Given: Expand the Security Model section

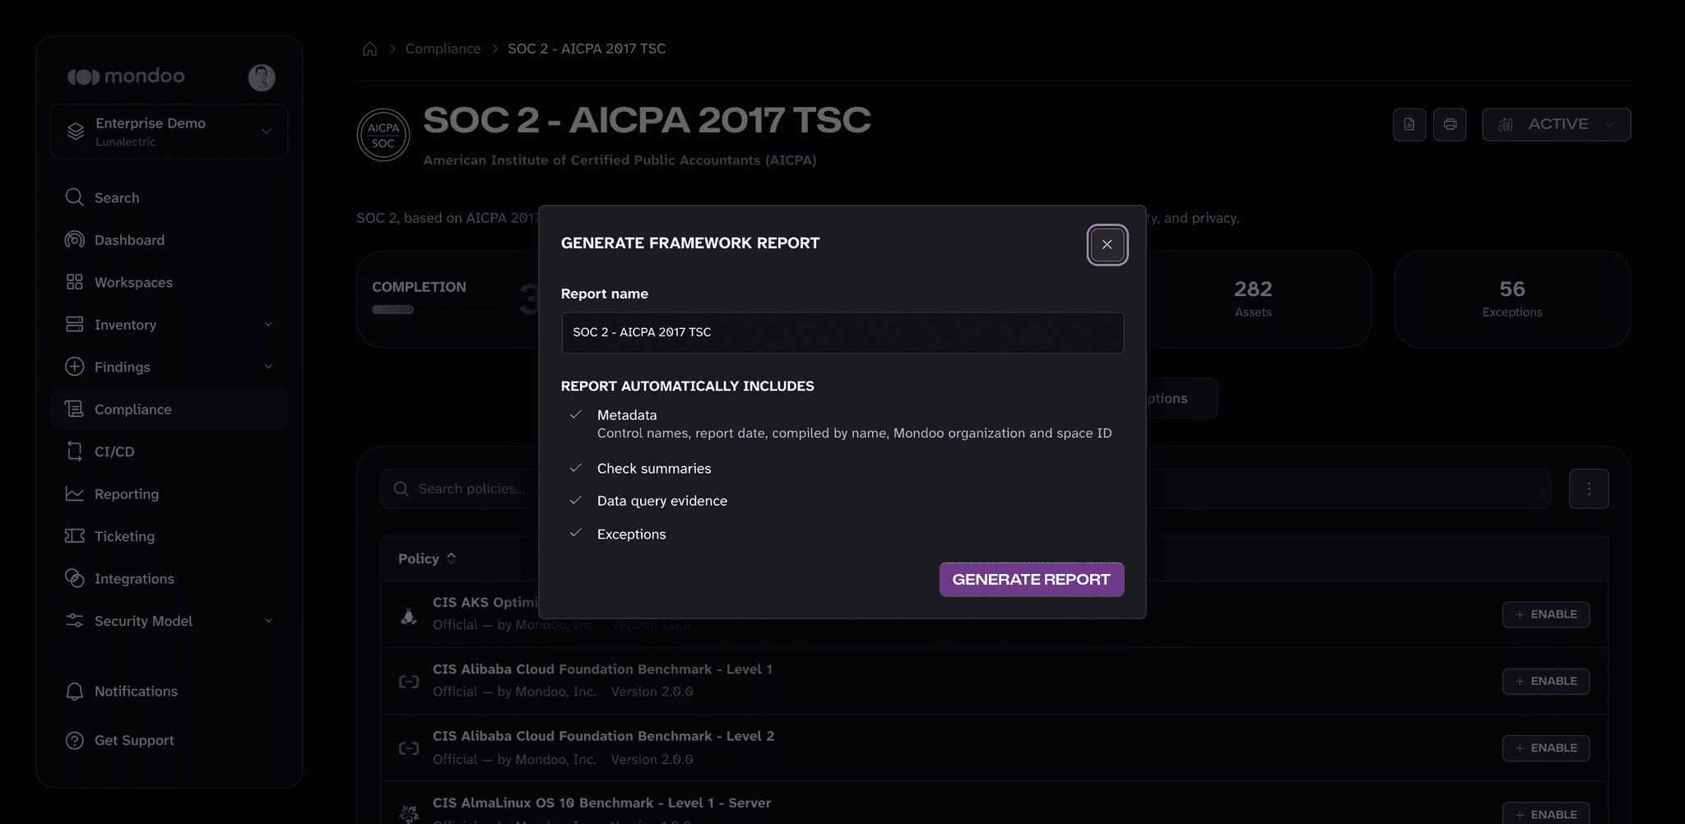Looking at the screenshot, I should pyautogui.click(x=169, y=621).
